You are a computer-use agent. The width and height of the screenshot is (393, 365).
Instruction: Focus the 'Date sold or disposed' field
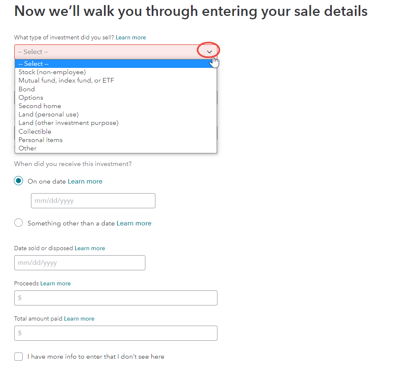80,263
